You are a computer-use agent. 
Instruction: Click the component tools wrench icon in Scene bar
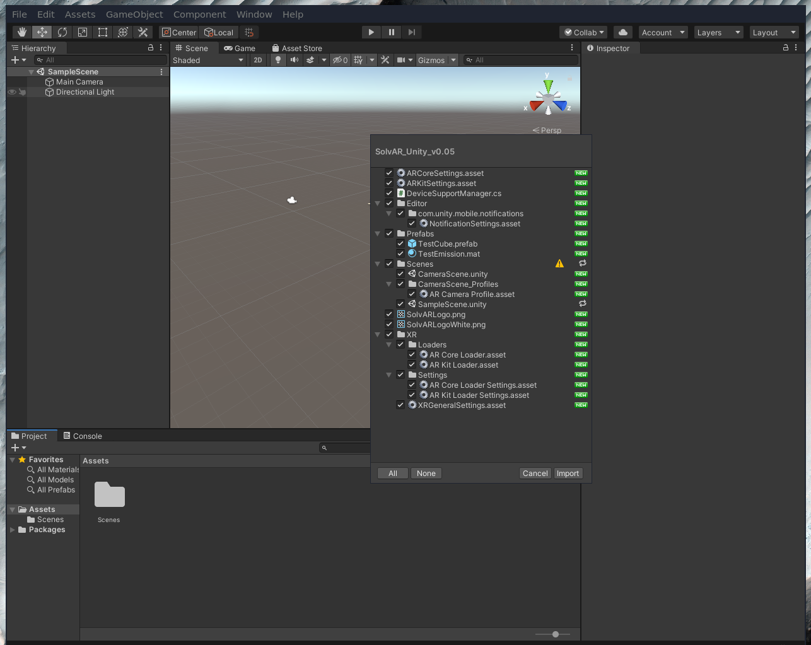pyautogui.click(x=385, y=60)
